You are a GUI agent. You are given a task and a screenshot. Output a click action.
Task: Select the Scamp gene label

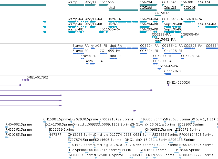pos(72,2)
